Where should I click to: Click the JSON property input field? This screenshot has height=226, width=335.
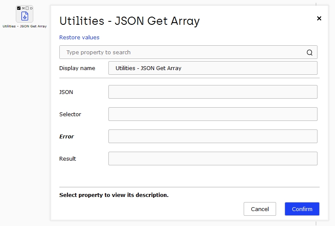pyautogui.click(x=213, y=92)
